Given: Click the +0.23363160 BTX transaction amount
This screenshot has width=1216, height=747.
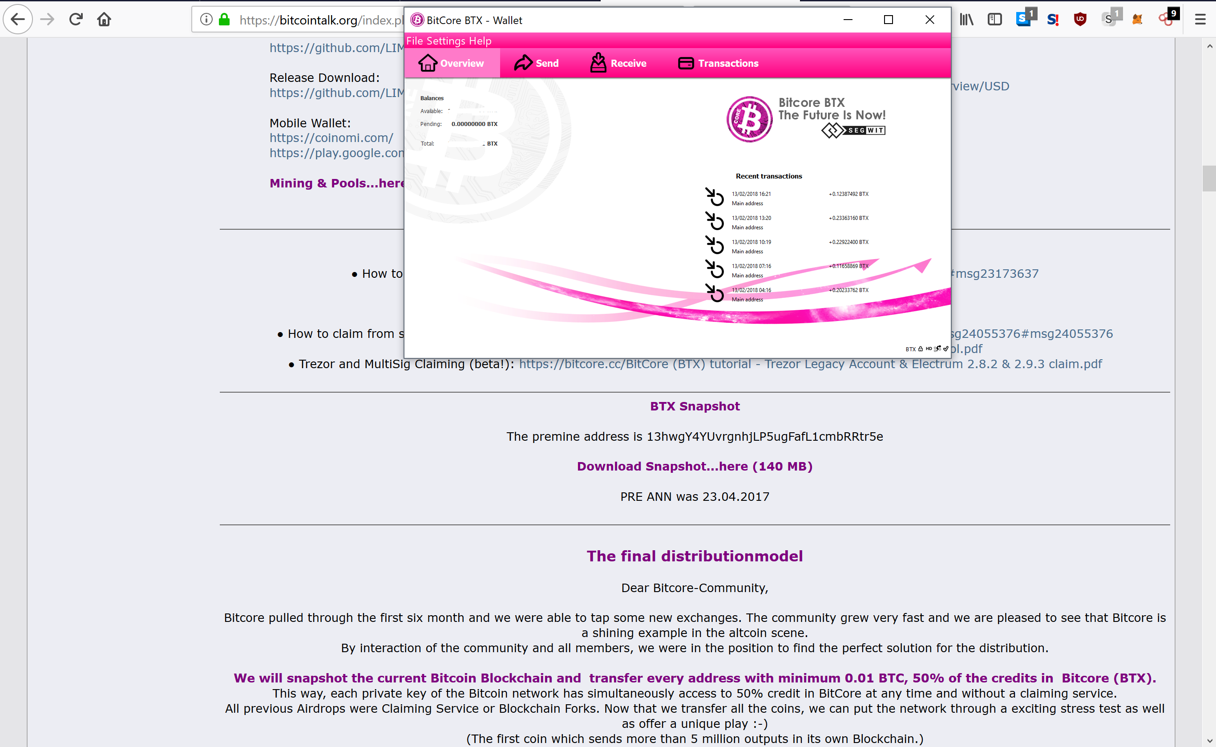Looking at the screenshot, I should coord(848,218).
